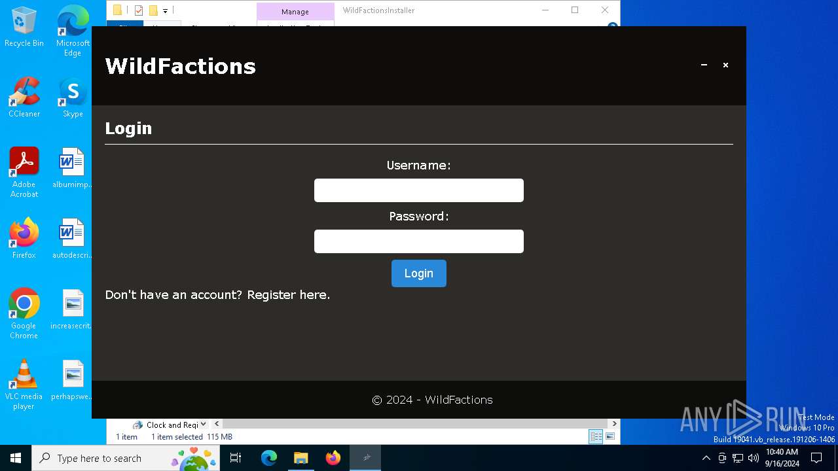This screenshot has height=471, width=838.
Task: Open the Recycle Bin desktop icon
Action: [x=24, y=27]
